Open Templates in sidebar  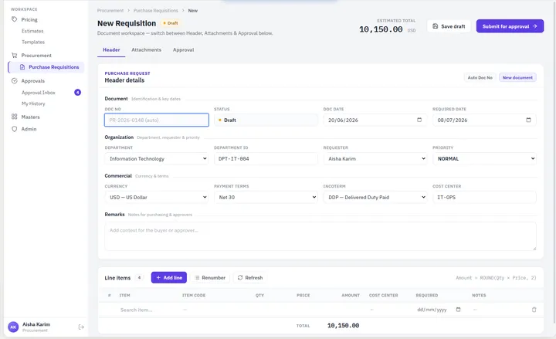point(33,42)
